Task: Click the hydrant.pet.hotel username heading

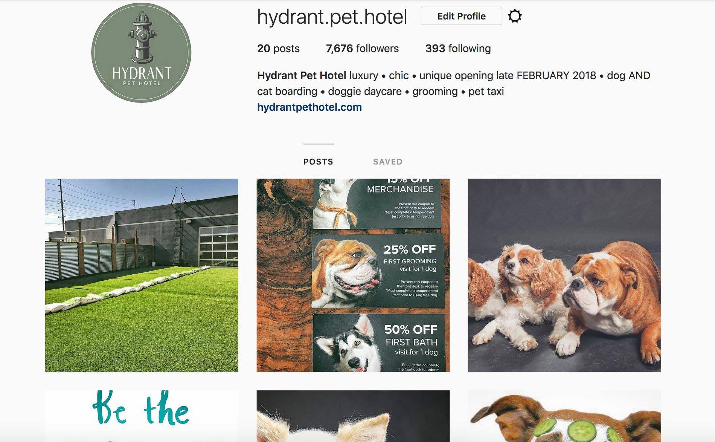Action: (x=332, y=17)
